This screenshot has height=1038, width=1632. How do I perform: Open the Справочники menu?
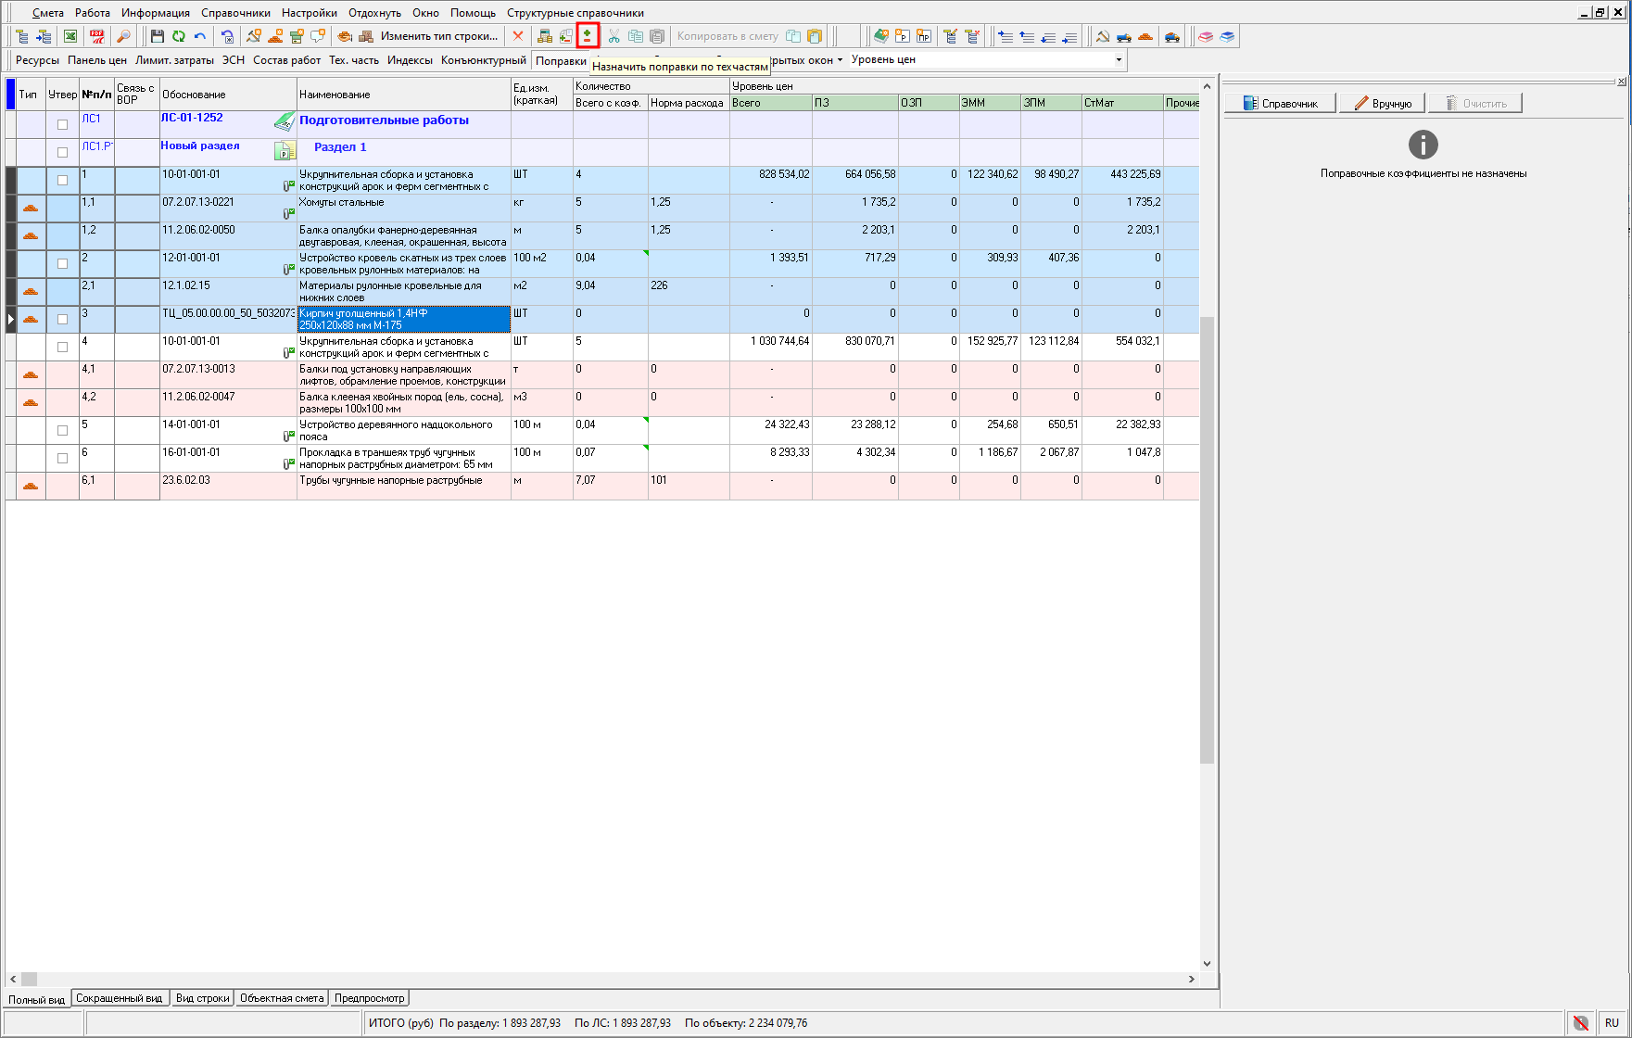235,13
